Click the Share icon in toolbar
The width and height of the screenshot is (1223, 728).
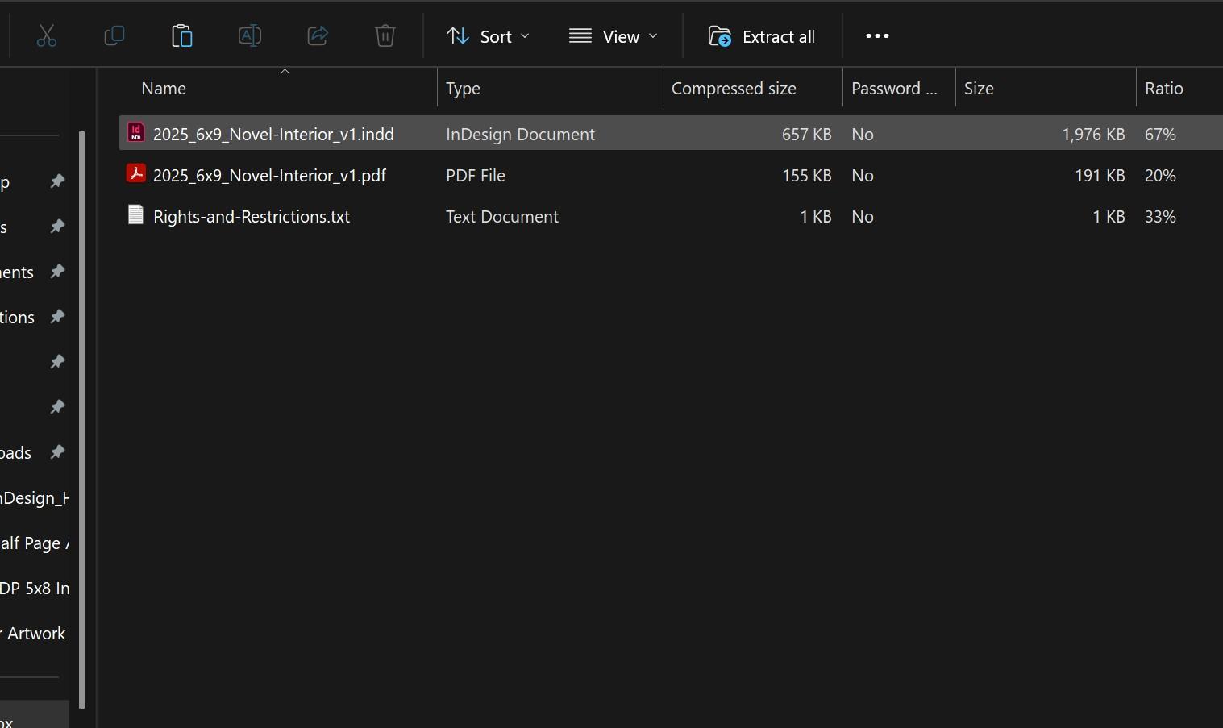click(318, 36)
